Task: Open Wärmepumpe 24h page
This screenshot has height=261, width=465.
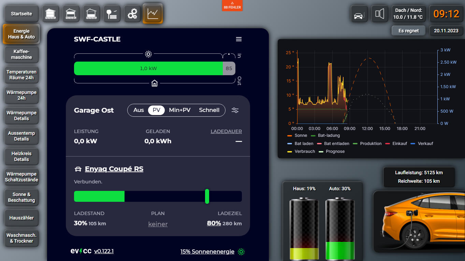Action: click(x=21, y=95)
